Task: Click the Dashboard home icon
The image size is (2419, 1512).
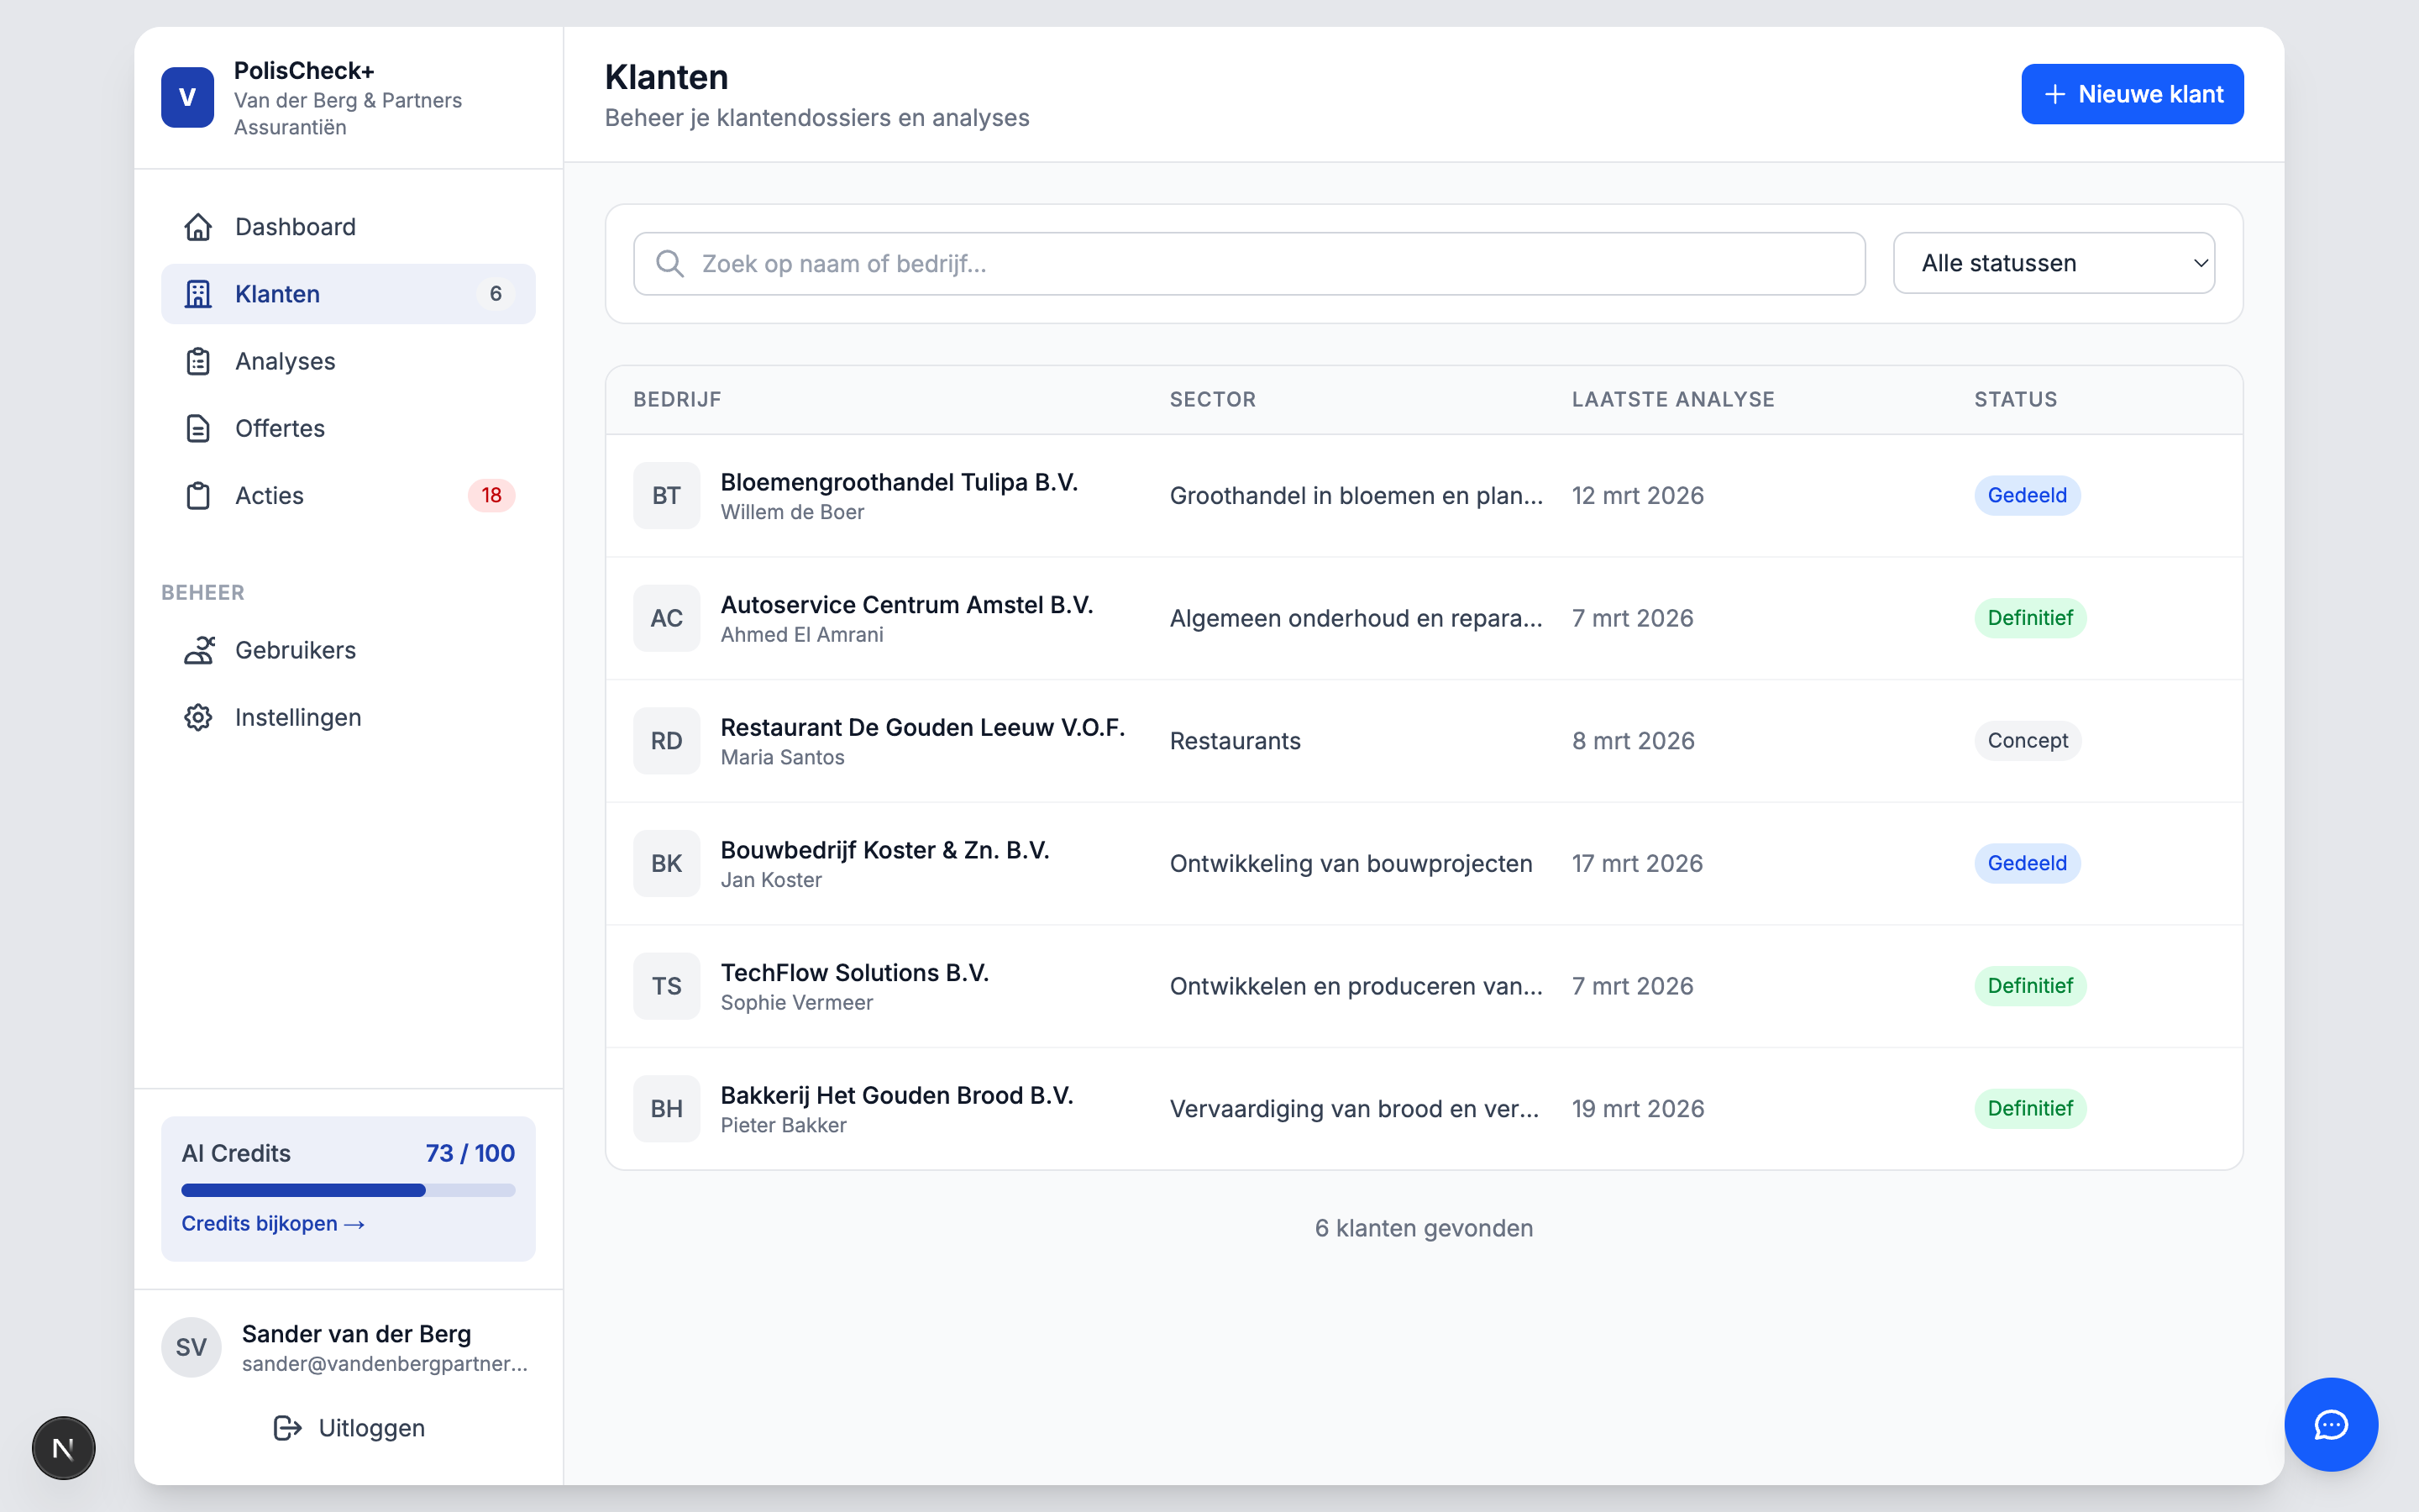Action: 198,227
